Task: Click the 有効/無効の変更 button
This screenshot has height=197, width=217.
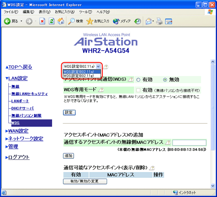Action: [85, 181]
